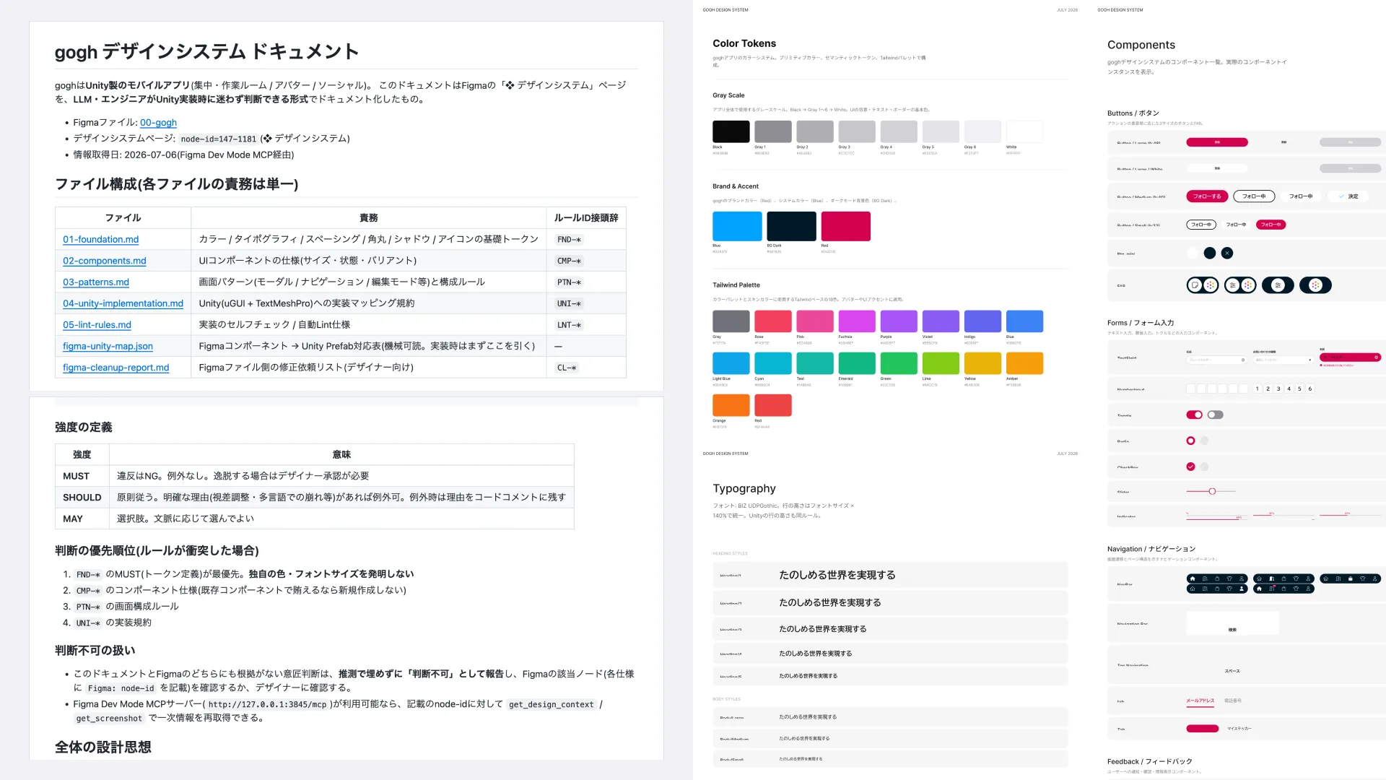Select the マイステッカー tab
The width and height of the screenshot is (1386, 780).
[x=1239, y=729]
